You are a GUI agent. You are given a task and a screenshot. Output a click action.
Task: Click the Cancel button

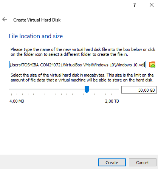pos(143,163)
